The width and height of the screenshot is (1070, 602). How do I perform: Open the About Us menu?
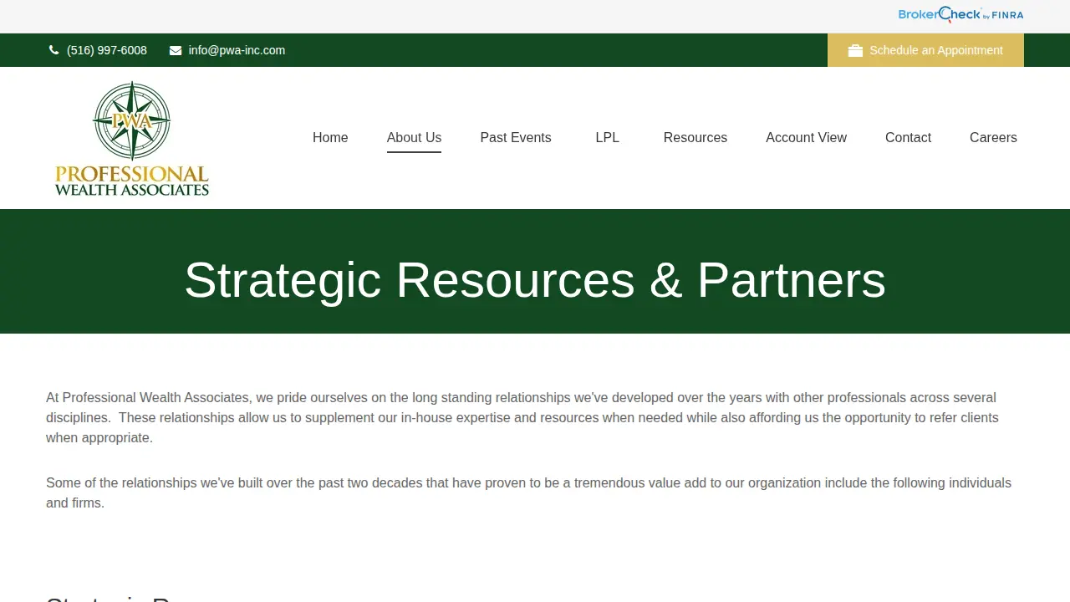414,138
